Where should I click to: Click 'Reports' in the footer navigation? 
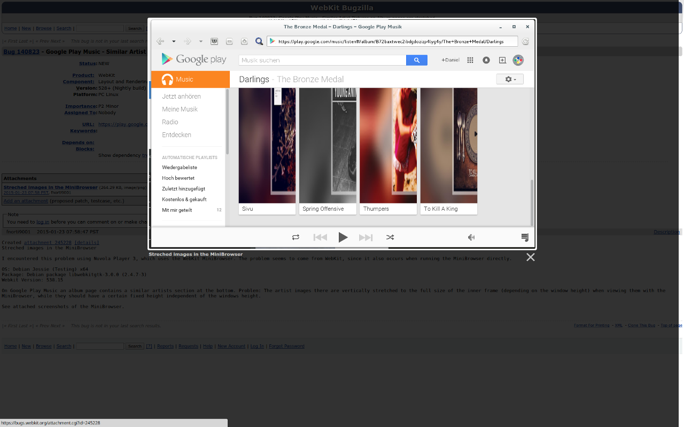(165, 346)
